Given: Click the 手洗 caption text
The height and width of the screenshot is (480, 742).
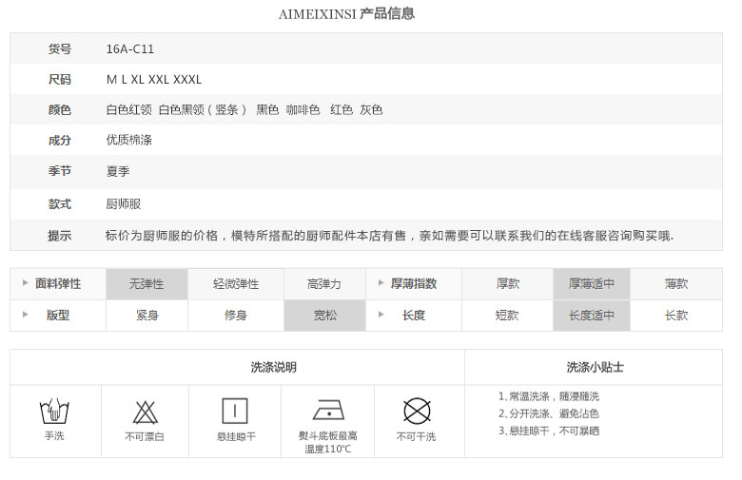Looking at the screenshot, I should point(54,436).
